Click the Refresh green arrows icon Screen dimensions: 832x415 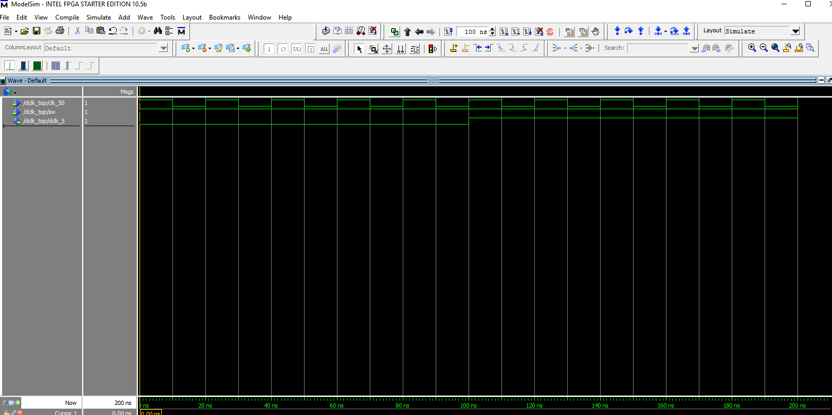tap(48, 31)
